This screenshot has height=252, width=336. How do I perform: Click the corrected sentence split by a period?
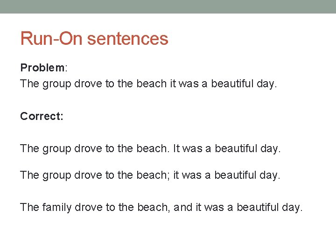(150, 149)
